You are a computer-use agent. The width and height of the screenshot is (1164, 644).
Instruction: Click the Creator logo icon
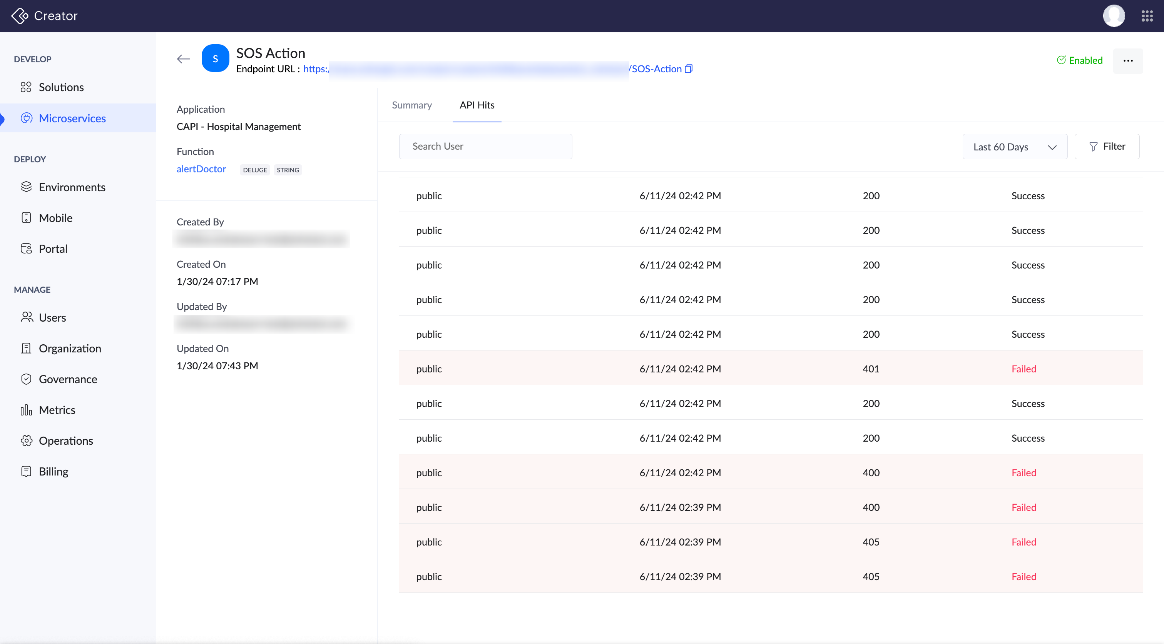(x=19, y=16)
